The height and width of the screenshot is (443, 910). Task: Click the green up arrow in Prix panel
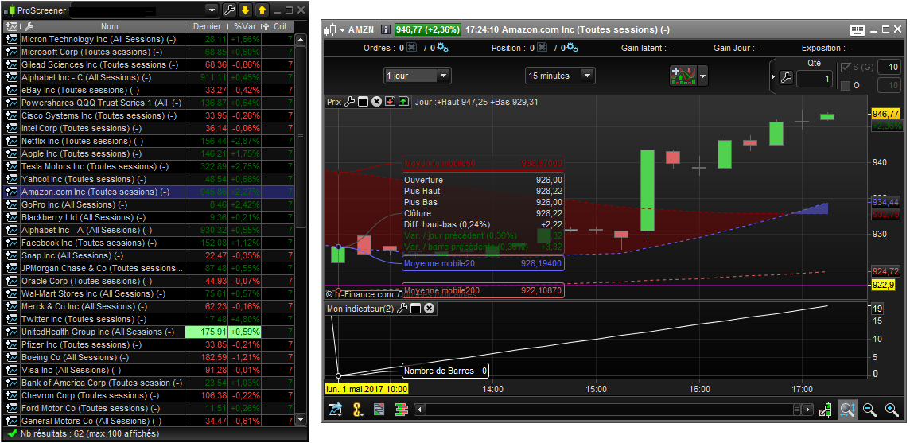(x=403, y=102)
